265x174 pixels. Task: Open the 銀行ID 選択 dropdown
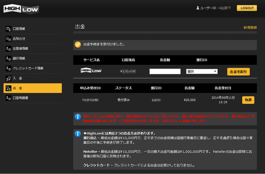(202, 71)
